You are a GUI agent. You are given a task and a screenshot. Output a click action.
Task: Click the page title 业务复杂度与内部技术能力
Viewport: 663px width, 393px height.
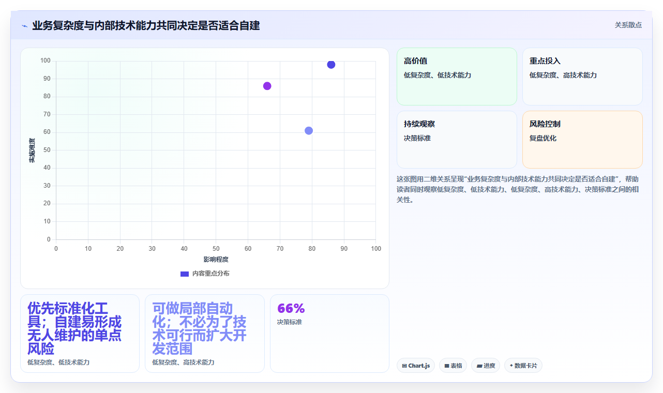(146, 25)
